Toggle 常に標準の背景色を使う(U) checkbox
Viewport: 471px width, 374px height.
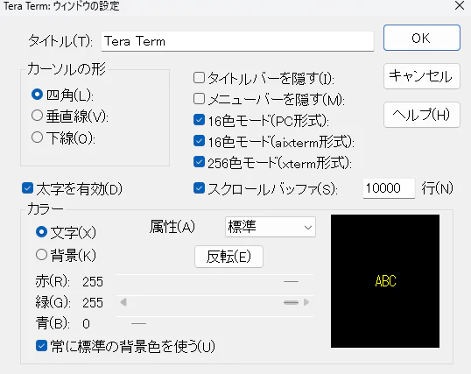point(41,346)
